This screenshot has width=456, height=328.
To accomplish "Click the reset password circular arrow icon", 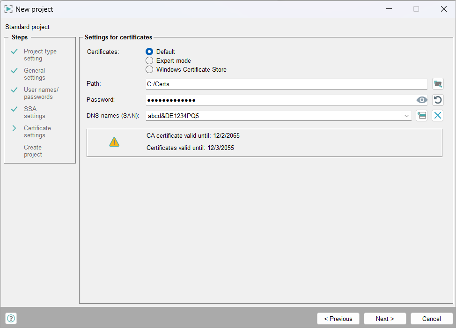I will pyautogui.click(x=438, y=100).
